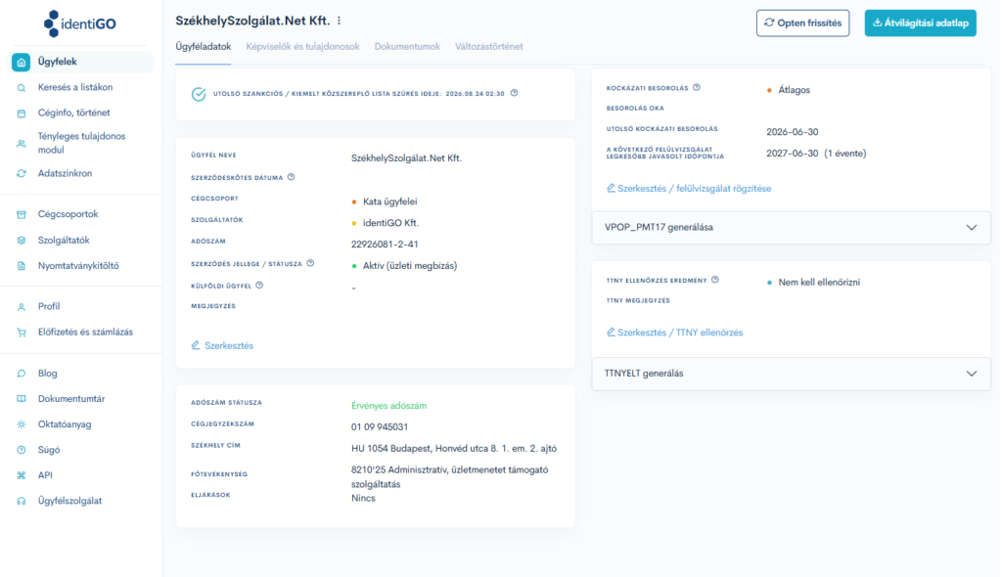The image size is (1002, 577).
Task: Click the Ügyfelek home icon
Action: click(x=22, y=62)
